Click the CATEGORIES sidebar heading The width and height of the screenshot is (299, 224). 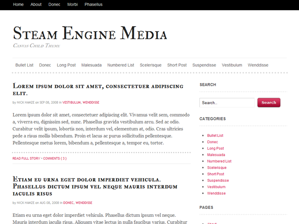(213, 119)
